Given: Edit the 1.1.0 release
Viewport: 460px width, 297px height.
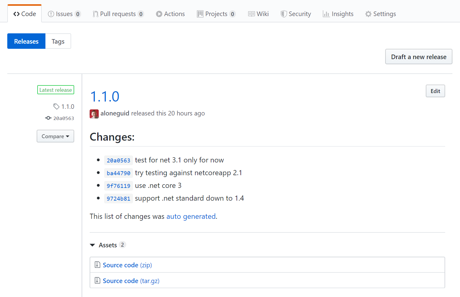Looking at the screenshot, I should [x=435, y=91].
